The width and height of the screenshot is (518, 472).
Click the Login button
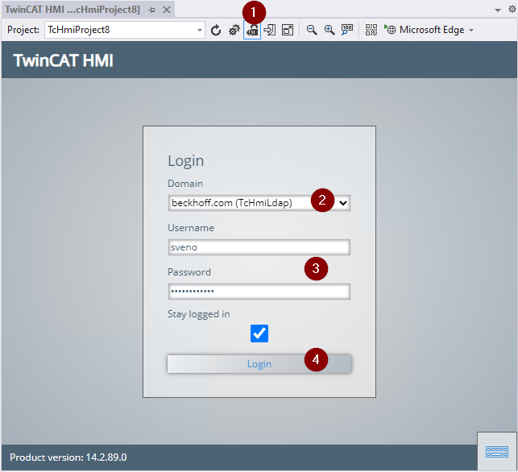click(x=259, y=364)
